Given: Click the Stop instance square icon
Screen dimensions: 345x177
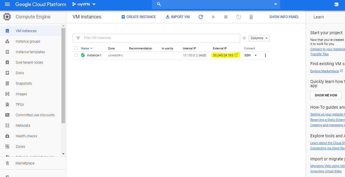Looking at the screenshot, I should point(226,17).
